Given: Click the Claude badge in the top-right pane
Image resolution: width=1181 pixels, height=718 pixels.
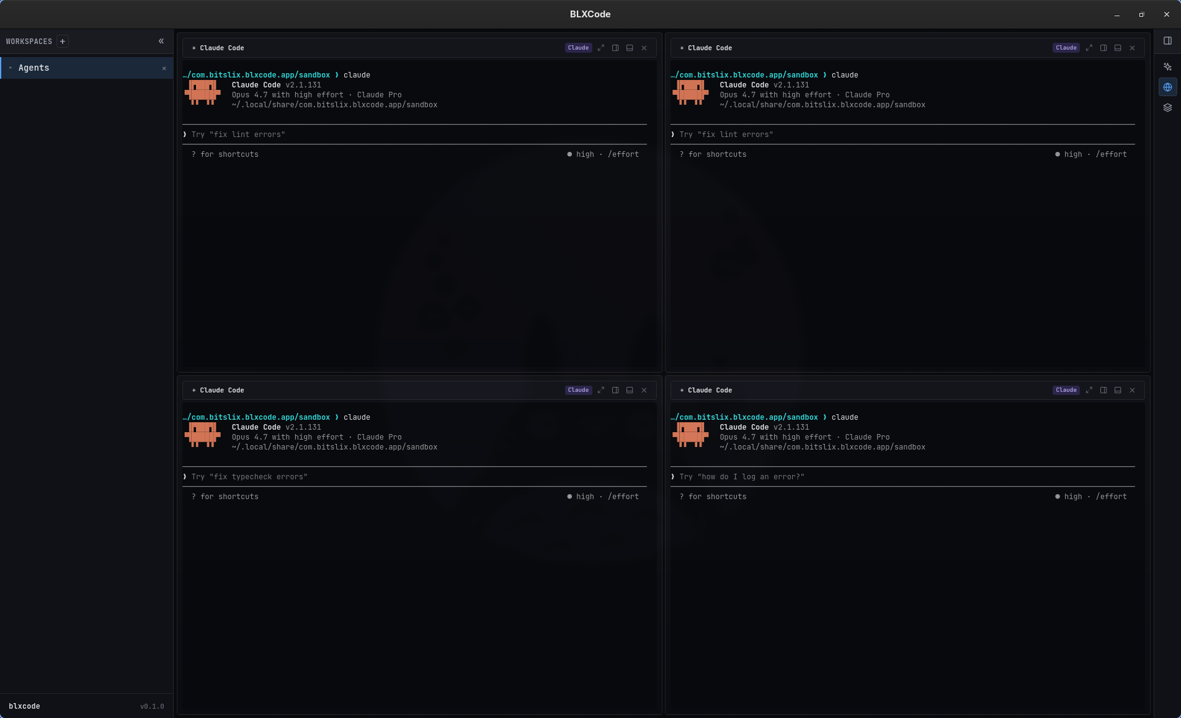Looking at the screenshot, I should coord(1066,48).
